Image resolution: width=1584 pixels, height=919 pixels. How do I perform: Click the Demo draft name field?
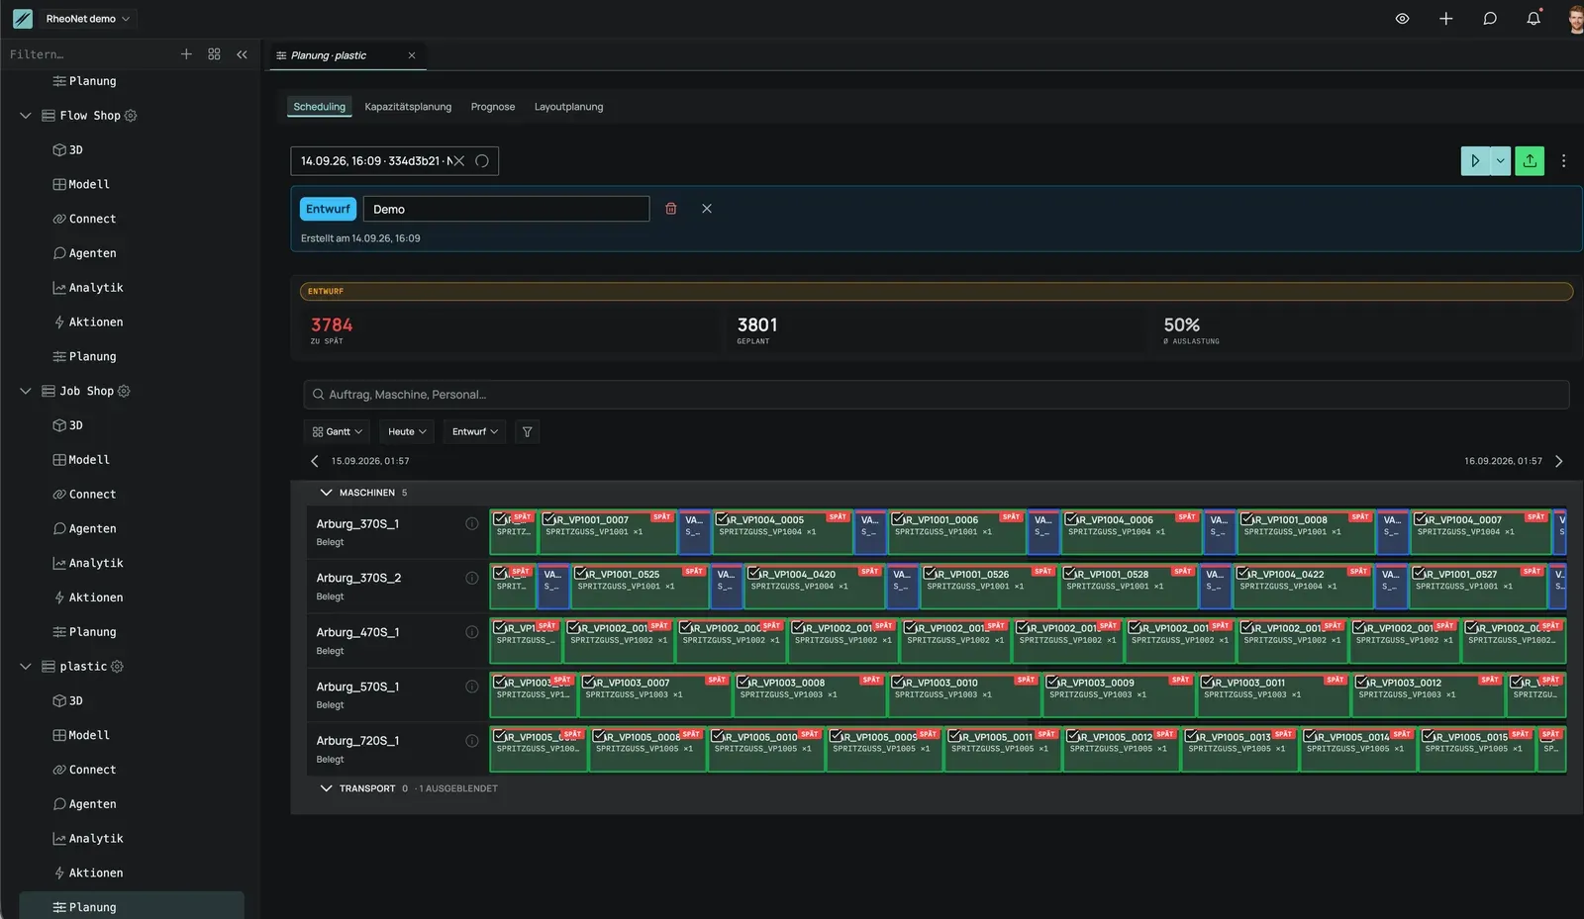(506, 209)
